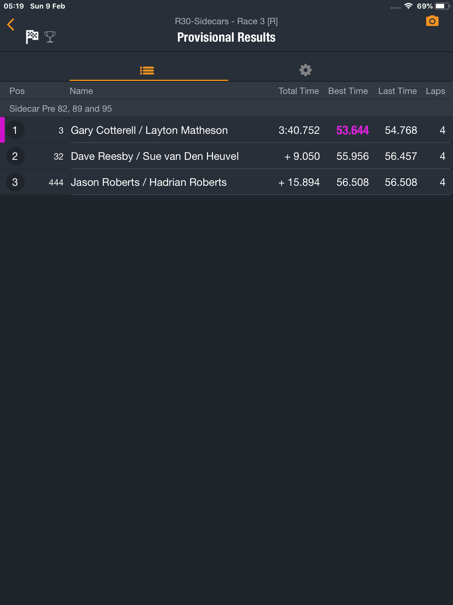
Task: Tap the battery indicator icon
Action: 442,6
